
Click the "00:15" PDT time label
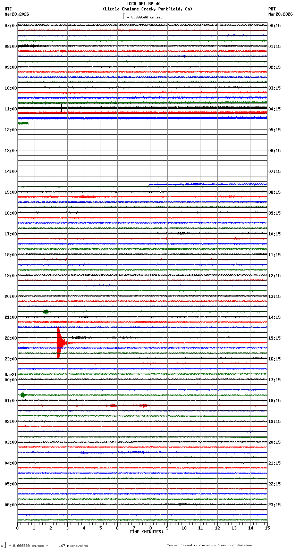(275, 26)
